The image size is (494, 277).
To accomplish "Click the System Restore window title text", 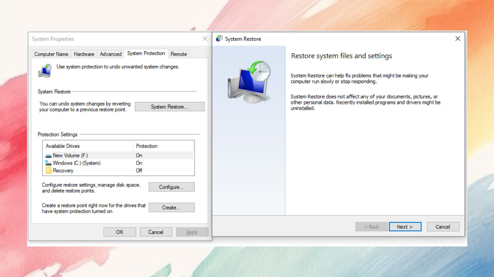I will (243, 39).
